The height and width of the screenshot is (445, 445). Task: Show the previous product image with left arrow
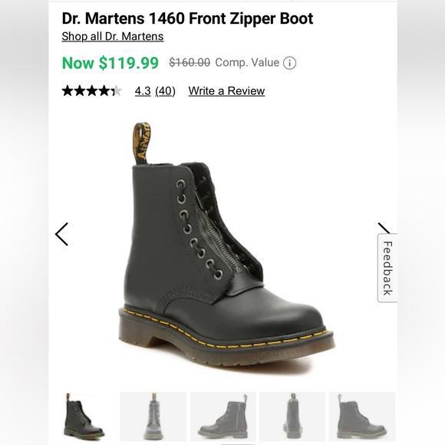tap(62, 234)
